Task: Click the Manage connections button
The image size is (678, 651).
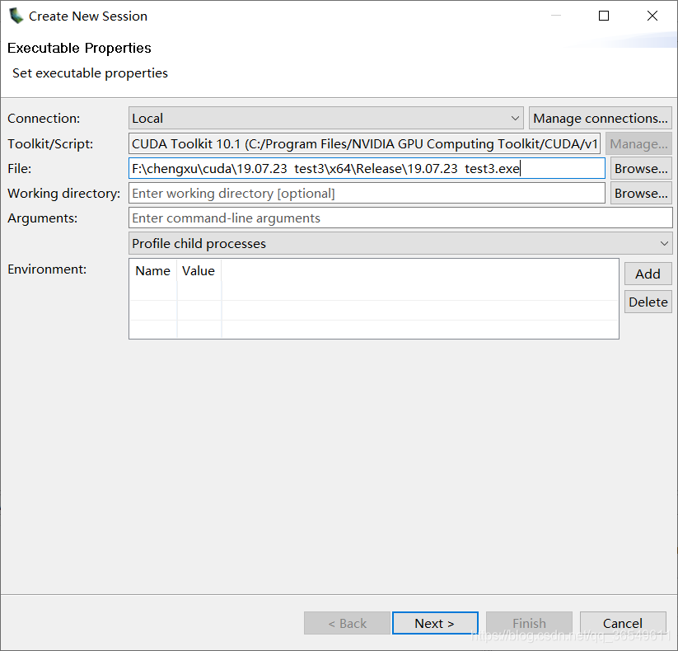Action: click(x=600, y=118)
